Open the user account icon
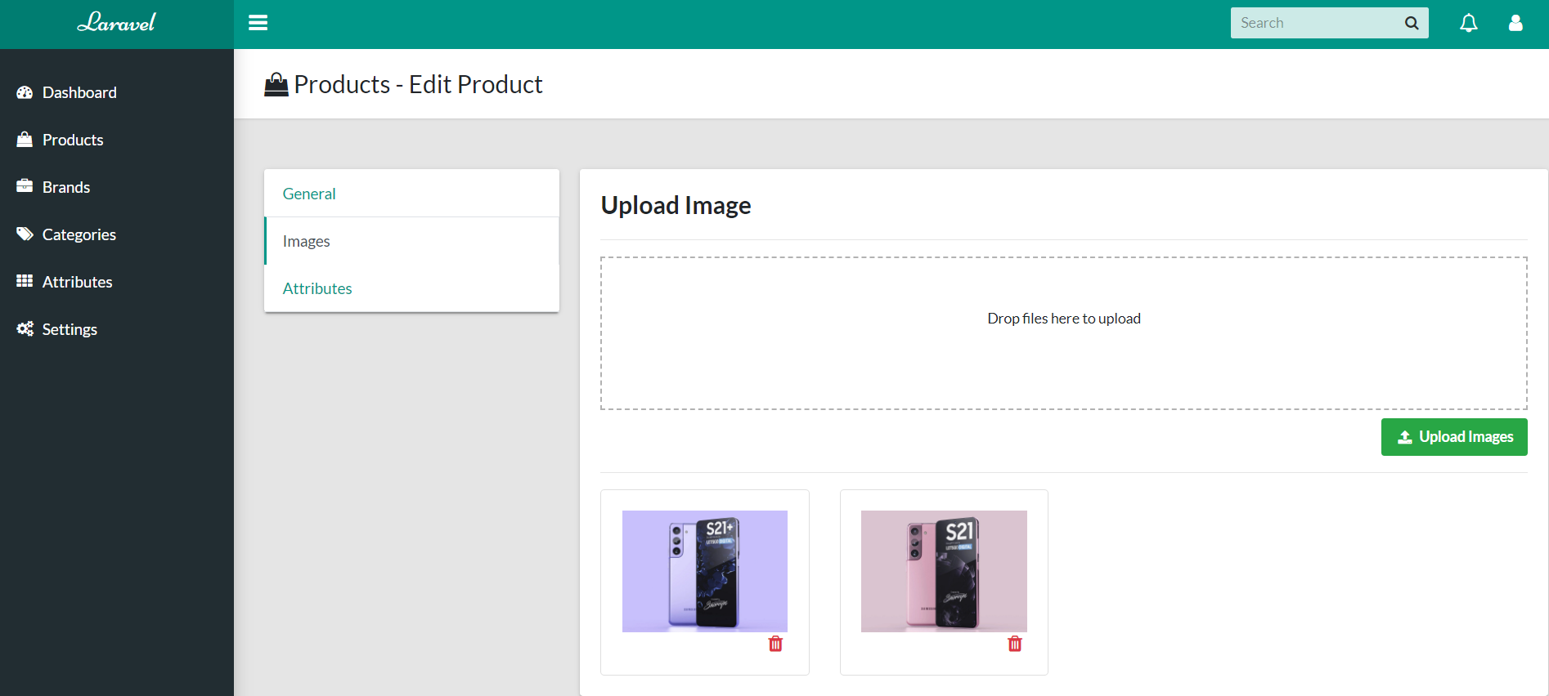Image resolution: width=1549 pixels, height=696 pixels. [x=1515, y=23]
